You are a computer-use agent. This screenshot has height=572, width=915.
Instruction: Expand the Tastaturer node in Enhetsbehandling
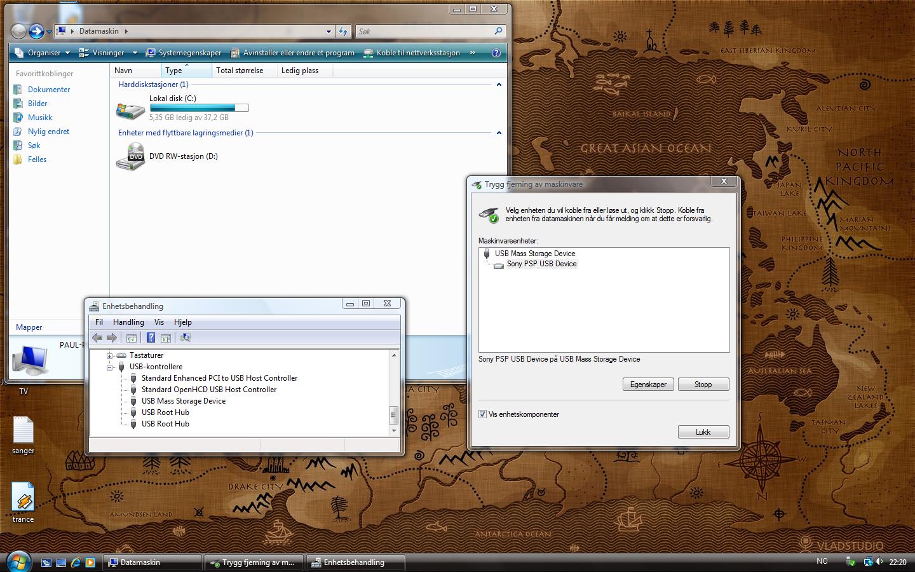point(109,356)
